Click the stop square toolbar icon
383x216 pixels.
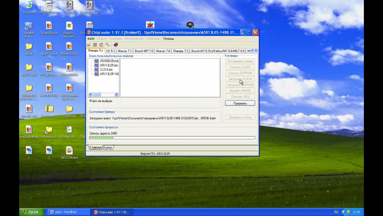pos(95,45)
